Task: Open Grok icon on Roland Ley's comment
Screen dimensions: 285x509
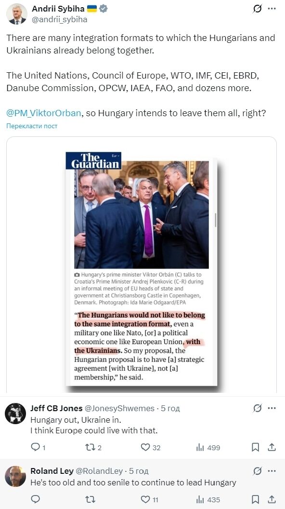Action: (257, 471)
